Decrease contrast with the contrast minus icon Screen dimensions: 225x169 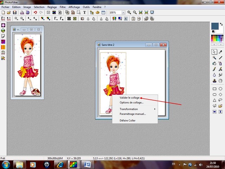tap(30, 19)
